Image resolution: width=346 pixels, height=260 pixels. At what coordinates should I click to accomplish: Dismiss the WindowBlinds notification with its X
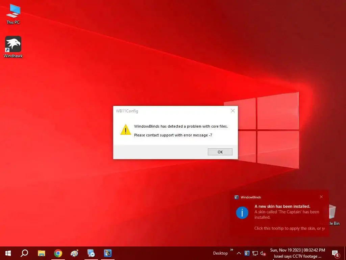321,197
